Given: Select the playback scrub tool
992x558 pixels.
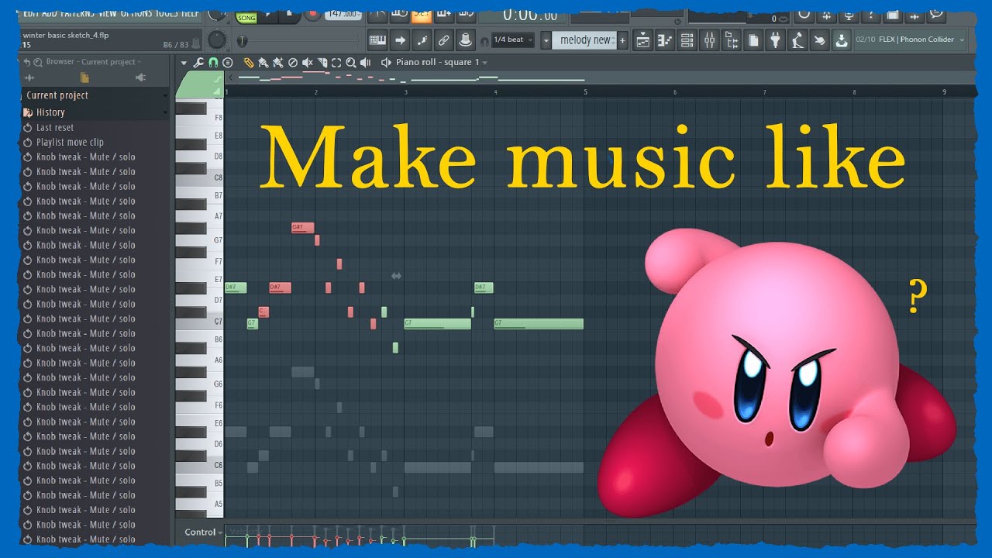Looking at the screenshot, I should pyautogui.click(x=365, y=63).
